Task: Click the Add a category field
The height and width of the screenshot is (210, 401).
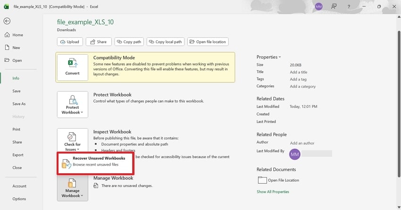Action: click(x=302, y=87)
